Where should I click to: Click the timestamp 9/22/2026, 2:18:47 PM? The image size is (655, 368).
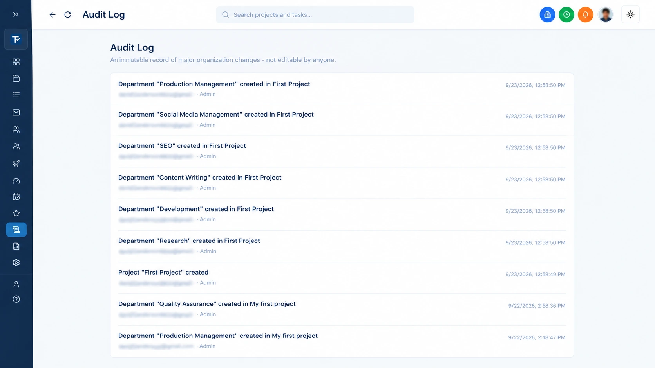pyautogui.click(x=537, y=337)
